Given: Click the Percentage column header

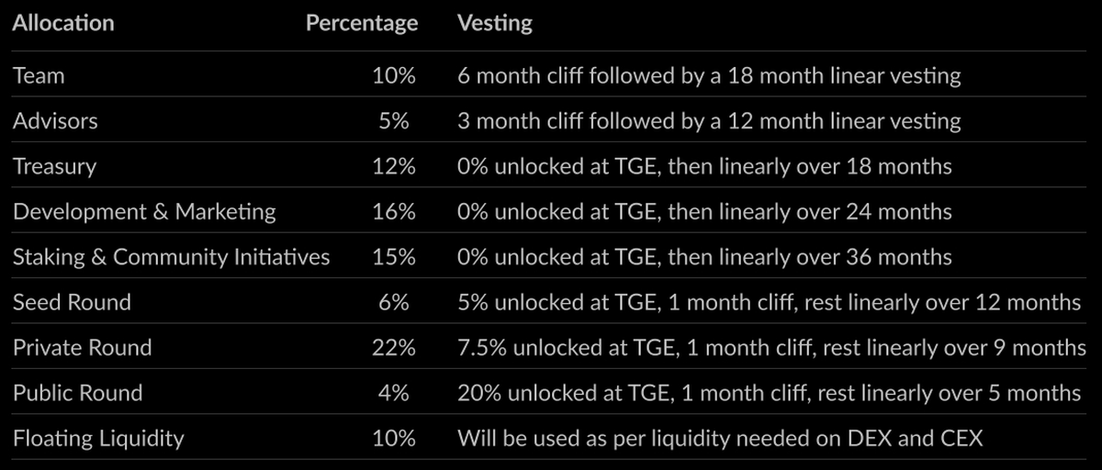Looking at the screenshot, I should click(361, 23).
